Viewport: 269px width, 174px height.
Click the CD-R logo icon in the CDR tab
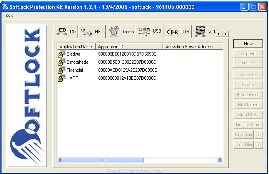(172, 32)
